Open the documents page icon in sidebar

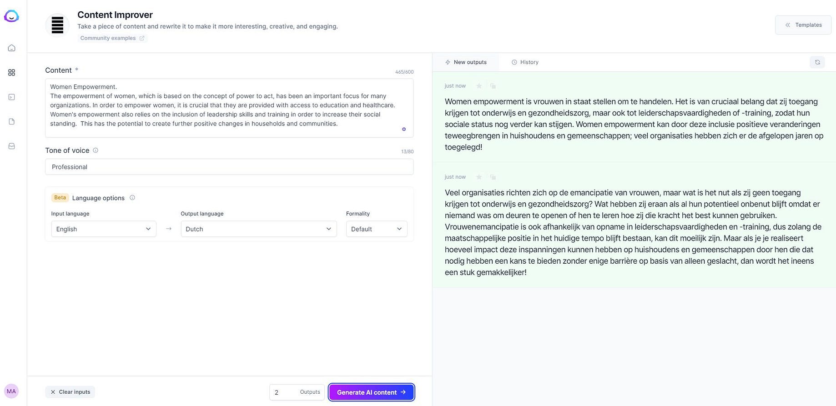pos(12,122)
